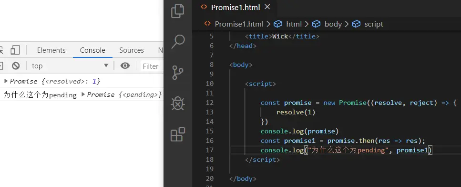This screenshot has height=187, width=461.
Task: Click the script breadcrumb item
Action: (x=374, y=24)
